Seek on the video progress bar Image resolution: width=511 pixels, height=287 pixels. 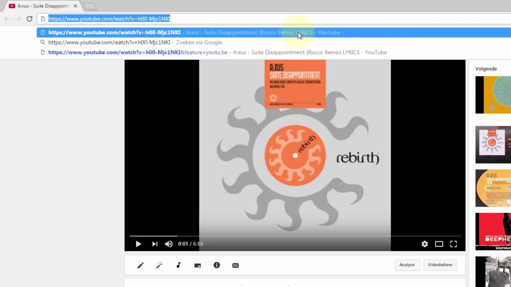pos(295,236)
